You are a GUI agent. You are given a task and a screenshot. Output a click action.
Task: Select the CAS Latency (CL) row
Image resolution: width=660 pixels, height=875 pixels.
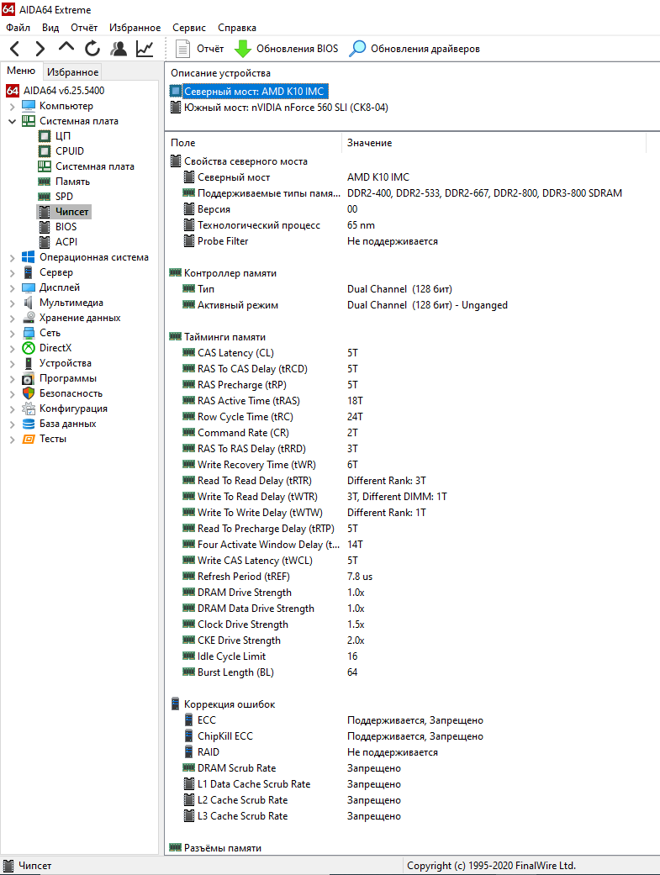[x=412, y=353]
